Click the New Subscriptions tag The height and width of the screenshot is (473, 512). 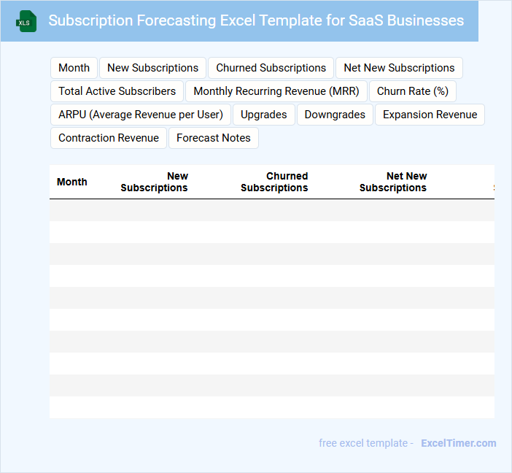pyautogui.click(x=152, y=68)
